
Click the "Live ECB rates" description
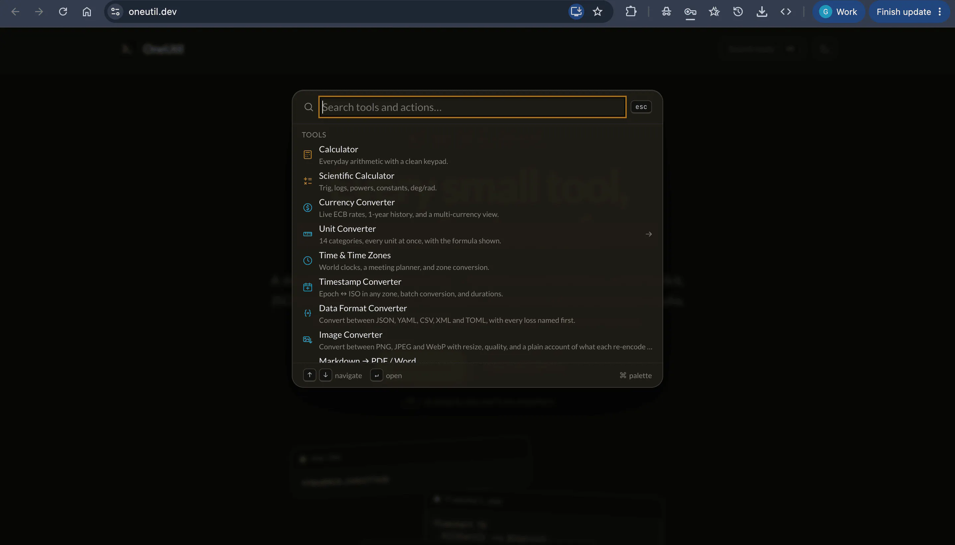click(409, 215)
